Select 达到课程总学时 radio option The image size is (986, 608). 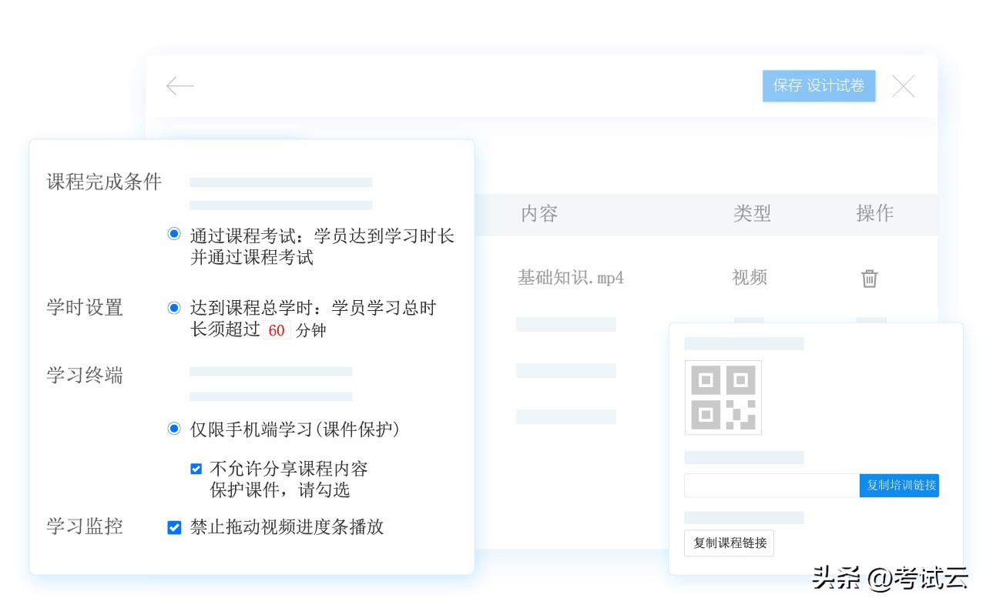[174, 308]
